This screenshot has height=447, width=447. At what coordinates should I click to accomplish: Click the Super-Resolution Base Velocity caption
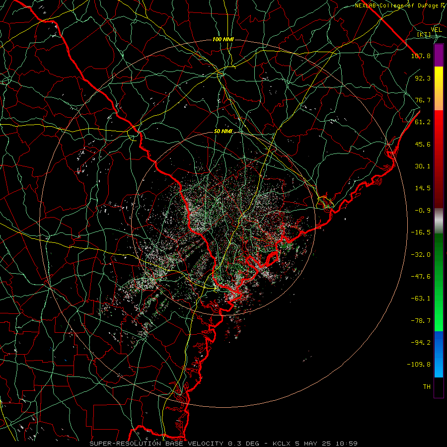pos(223,444)
